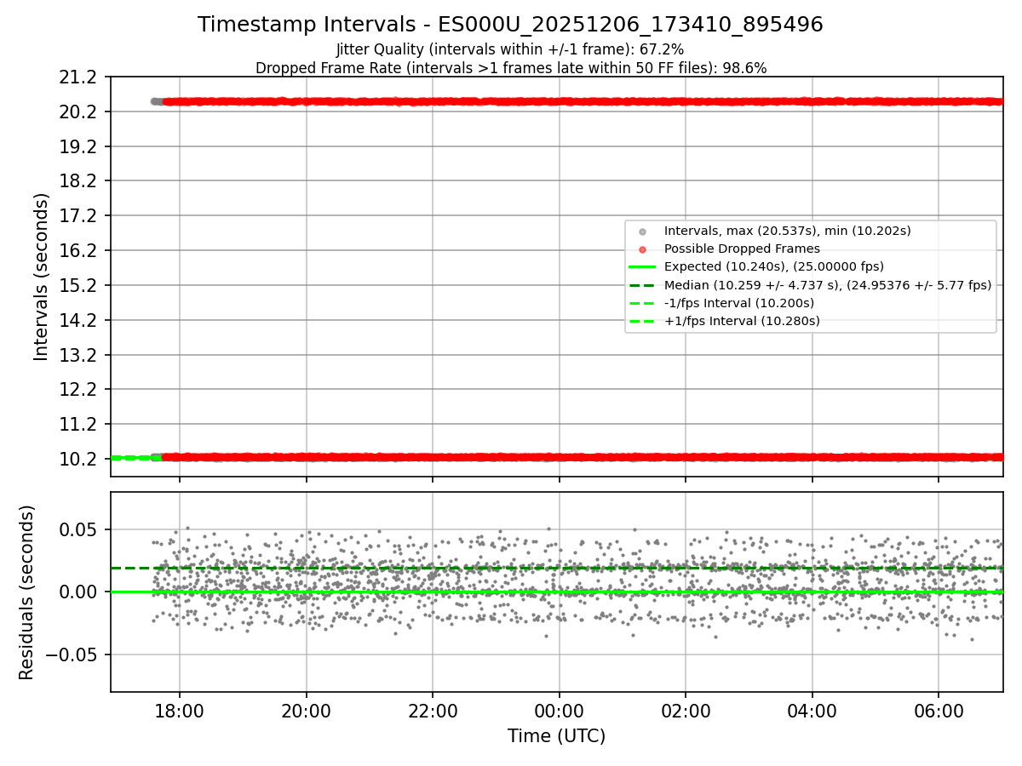Click legend entry 'Intervals, max (20.537s), min (10.202s)'

[x=788, y=231]
